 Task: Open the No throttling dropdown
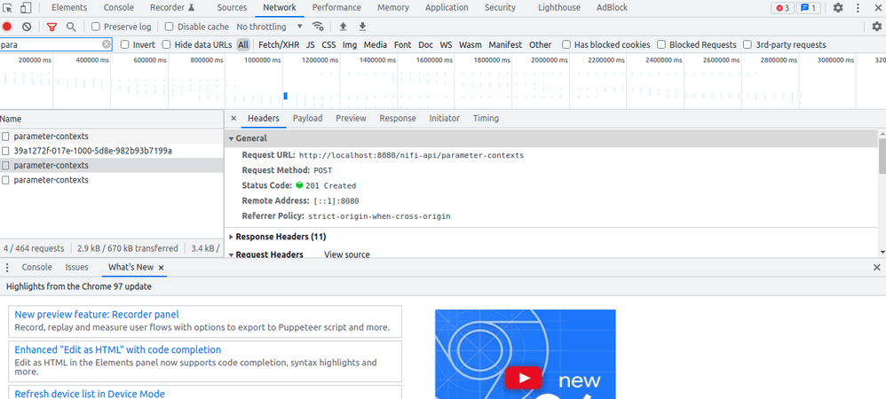[270, 27]
